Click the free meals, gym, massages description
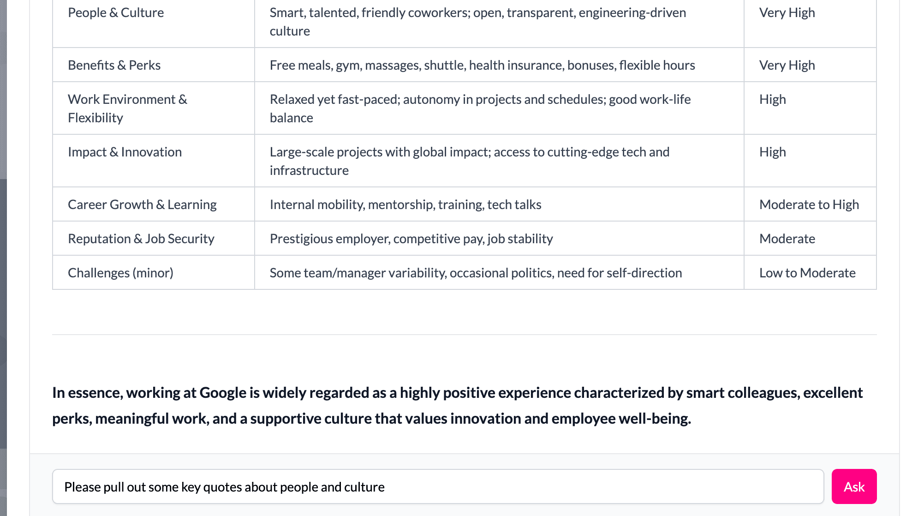Viewport: 918px width, 516px height. 482,65
